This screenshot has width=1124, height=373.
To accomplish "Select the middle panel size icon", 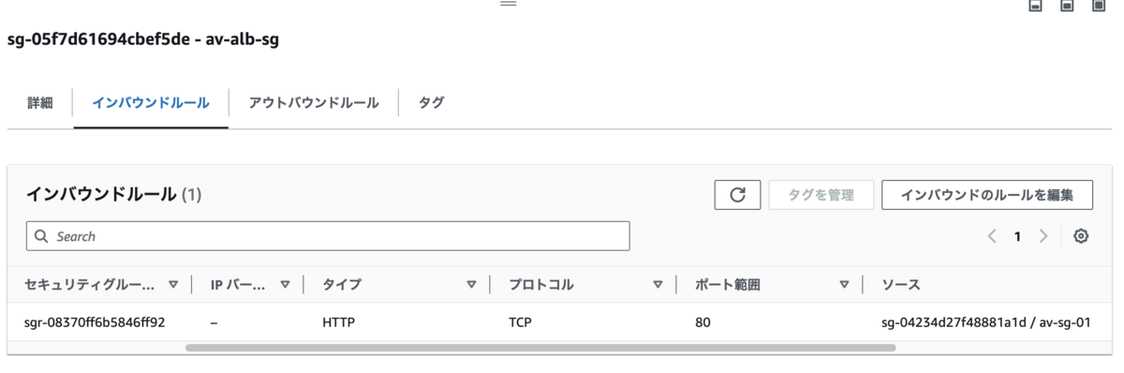I will tap(1067, 6).
